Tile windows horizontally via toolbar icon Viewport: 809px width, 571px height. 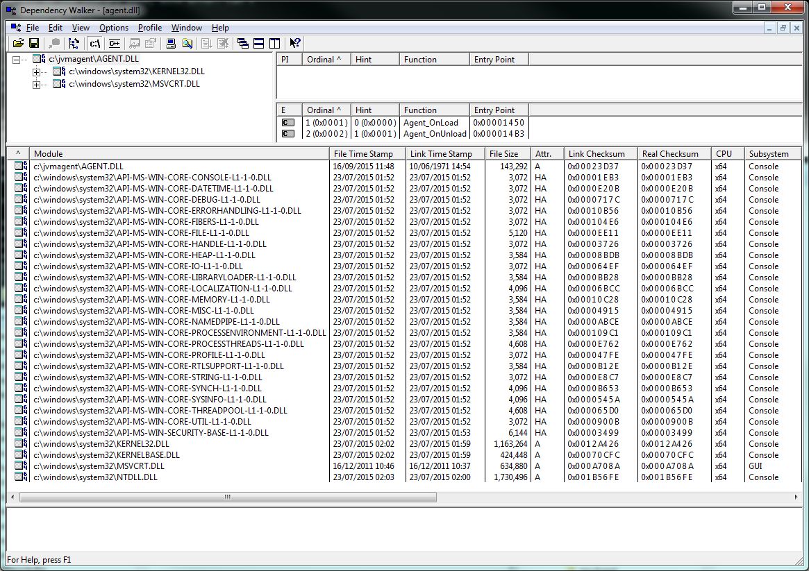pos(259,43)
